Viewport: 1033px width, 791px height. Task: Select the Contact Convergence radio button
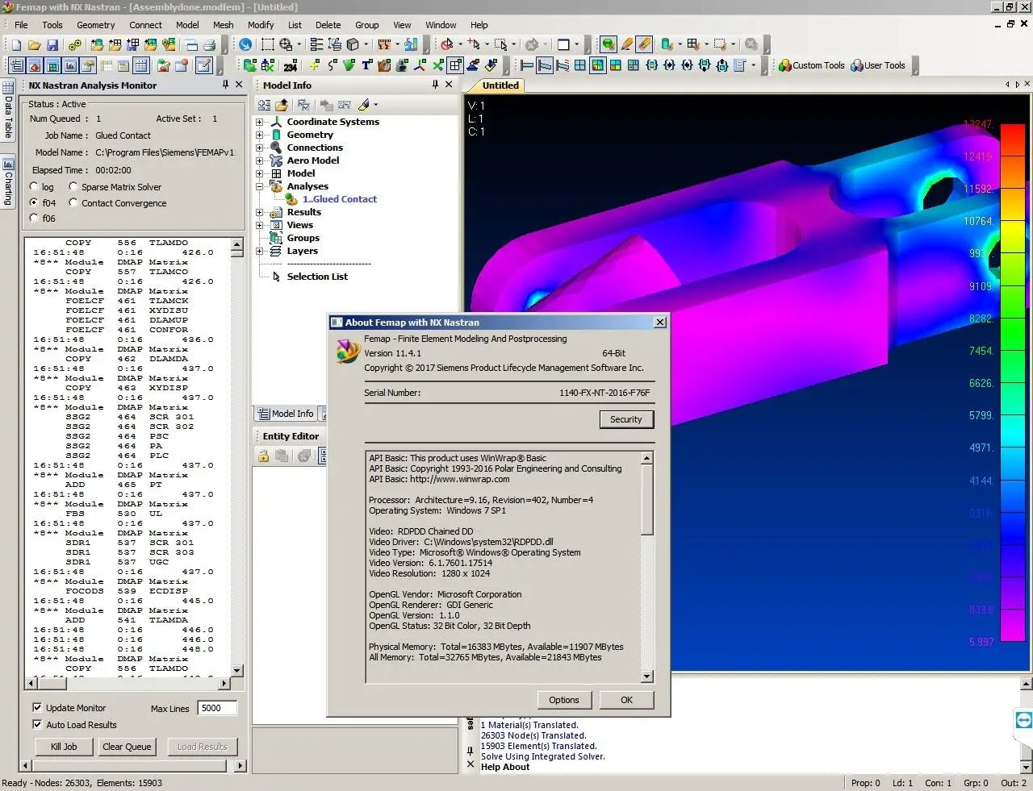[73, 202]
